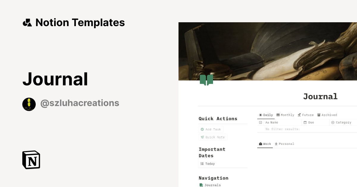Click the calendar icon next to Monthly
This screenshot has width=357, height=187.
click(278, 115)
